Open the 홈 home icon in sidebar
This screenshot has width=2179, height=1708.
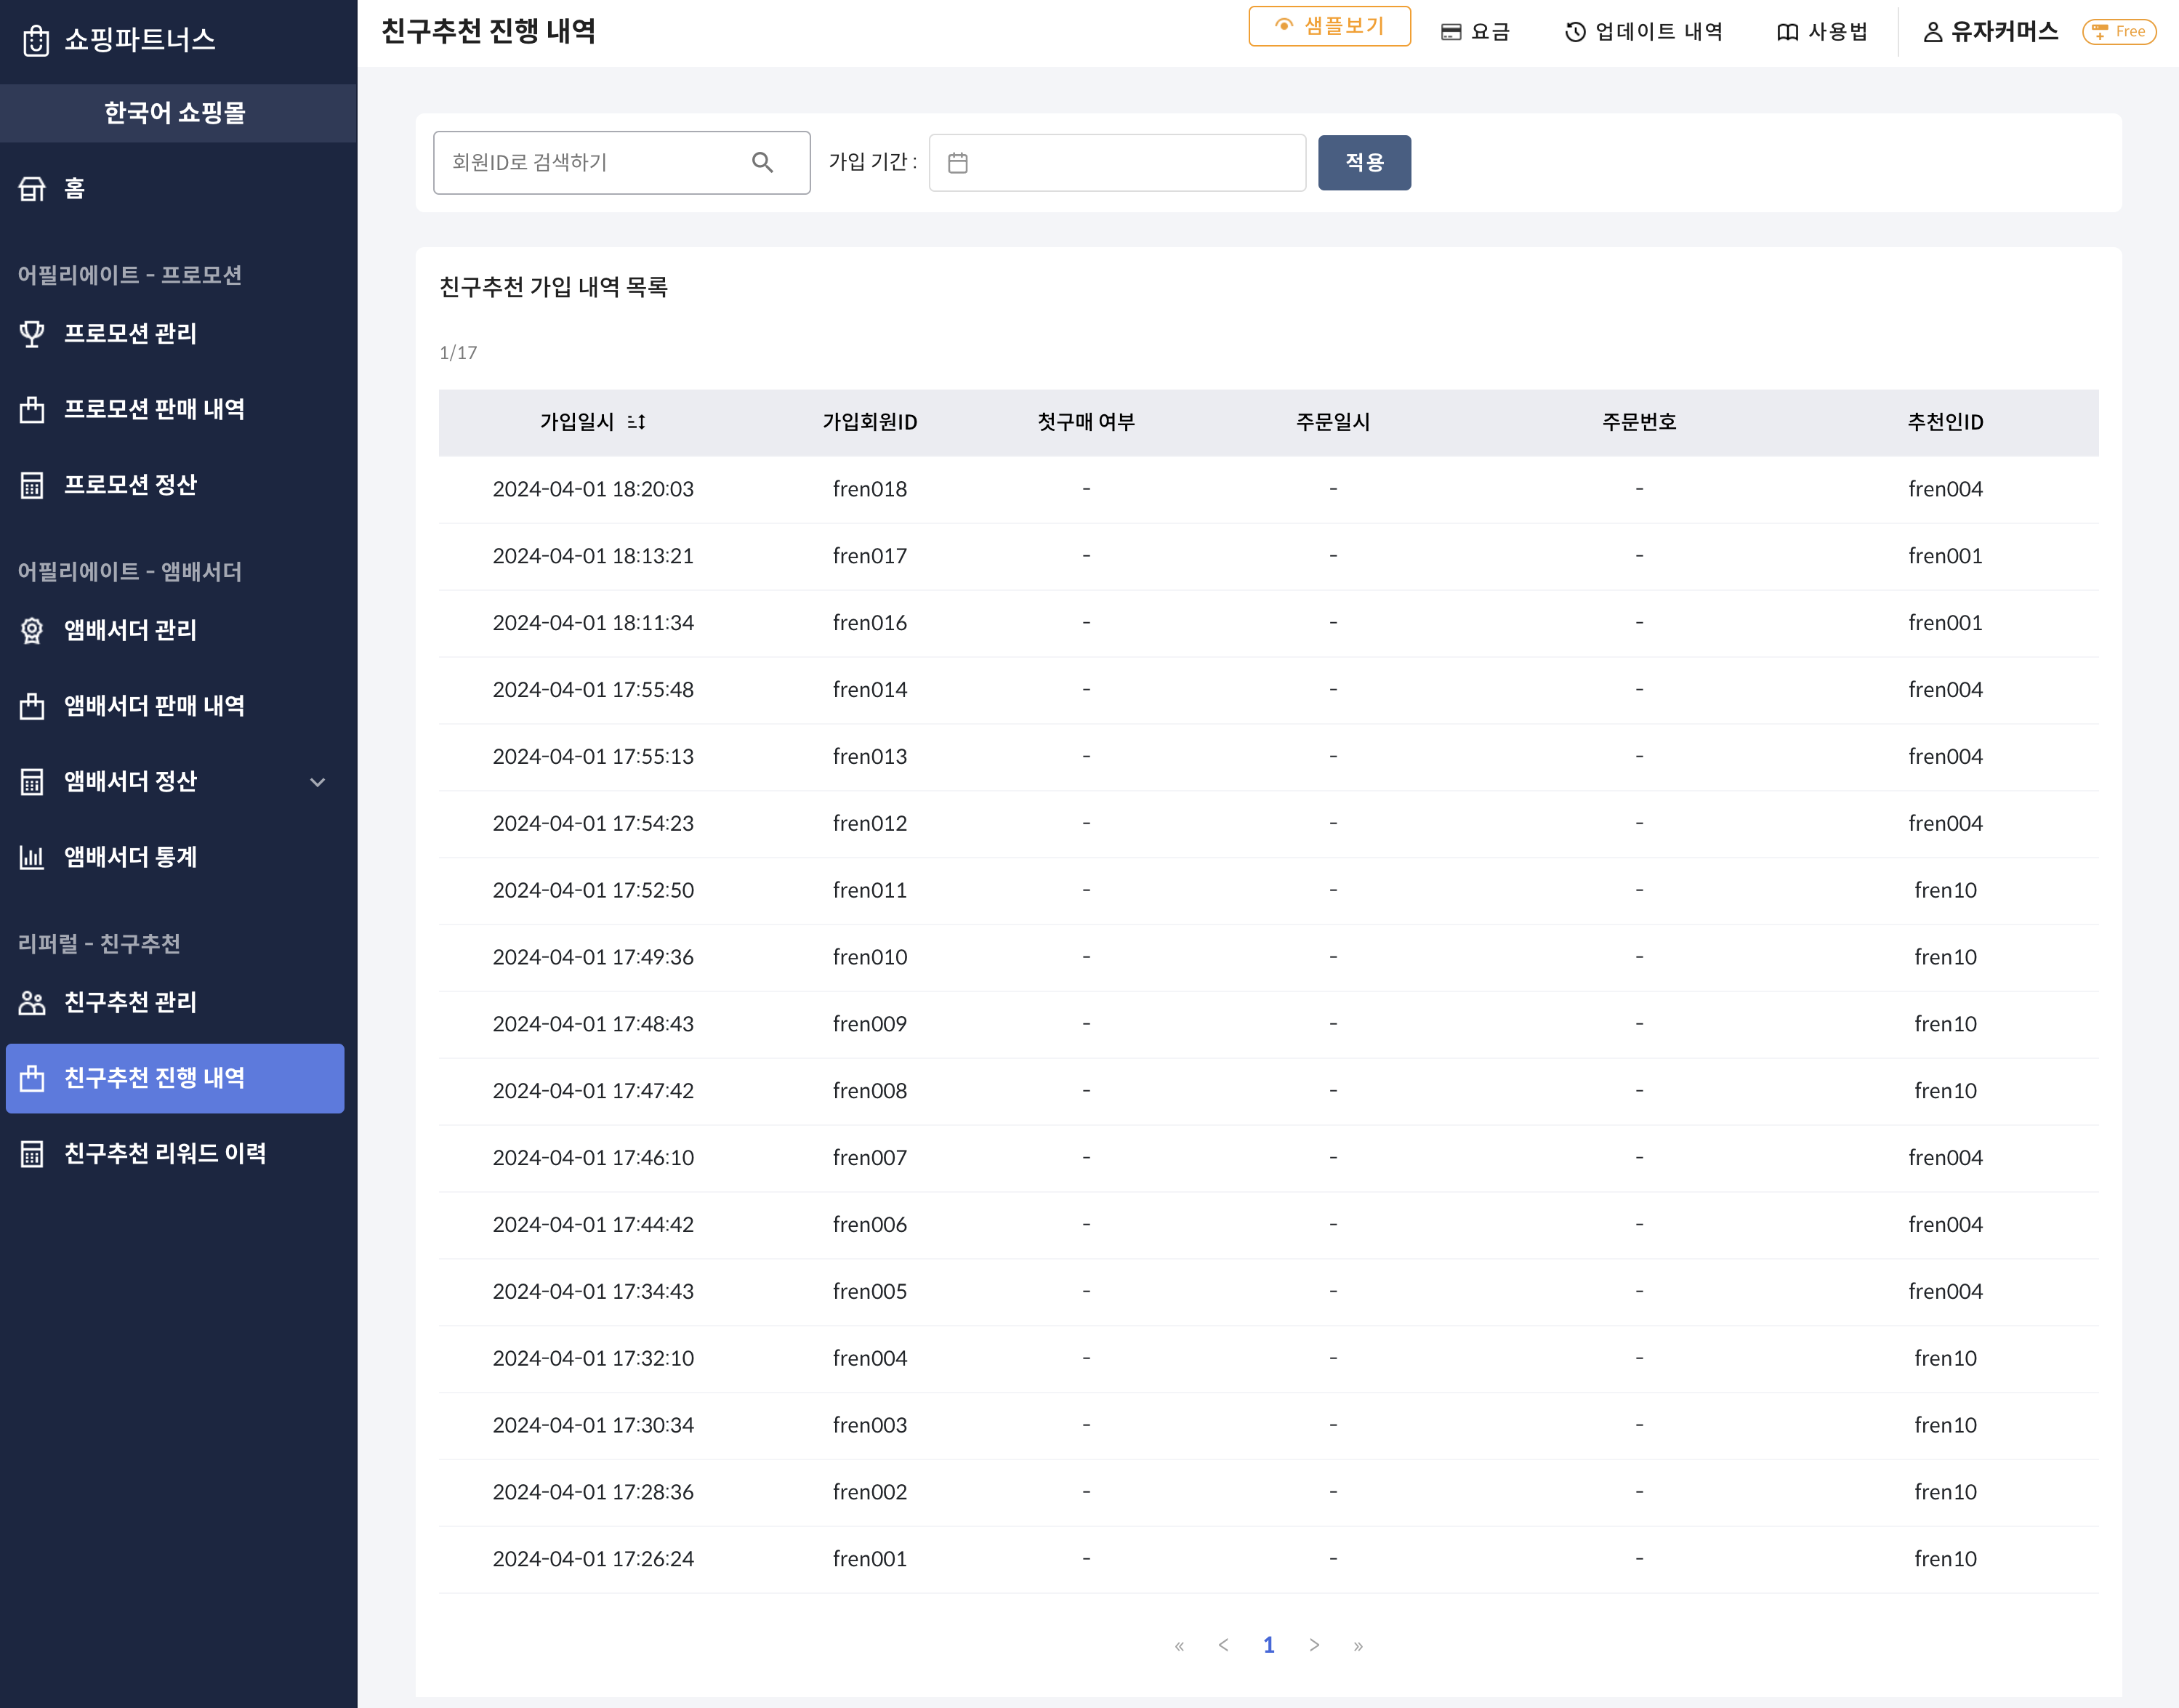point(33,189)
